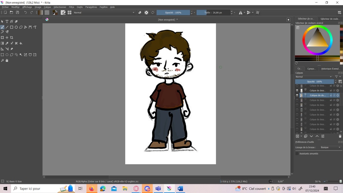Image resolution: width=343 pixels, height=193 pixels.
Task: Click the Save document button
Action: coord(17,12)
